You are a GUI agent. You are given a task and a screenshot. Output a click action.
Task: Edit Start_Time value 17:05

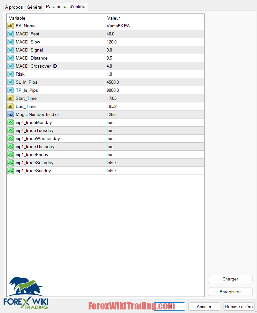coord(155,99)
